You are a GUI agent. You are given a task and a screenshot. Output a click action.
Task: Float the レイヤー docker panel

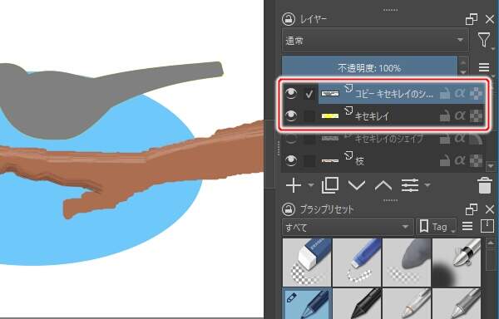(472, 19)
